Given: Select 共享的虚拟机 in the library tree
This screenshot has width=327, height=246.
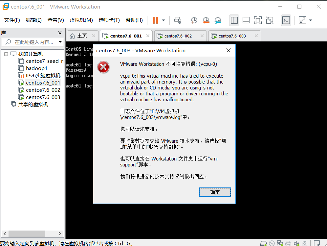Looking at the screenshot, I should pos(33,104).
